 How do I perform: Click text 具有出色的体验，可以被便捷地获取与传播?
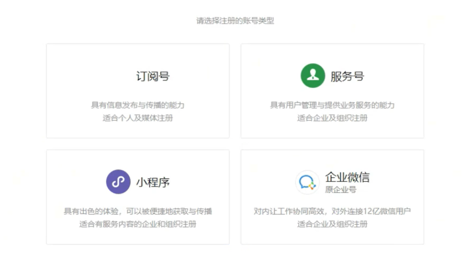(138, 211)
